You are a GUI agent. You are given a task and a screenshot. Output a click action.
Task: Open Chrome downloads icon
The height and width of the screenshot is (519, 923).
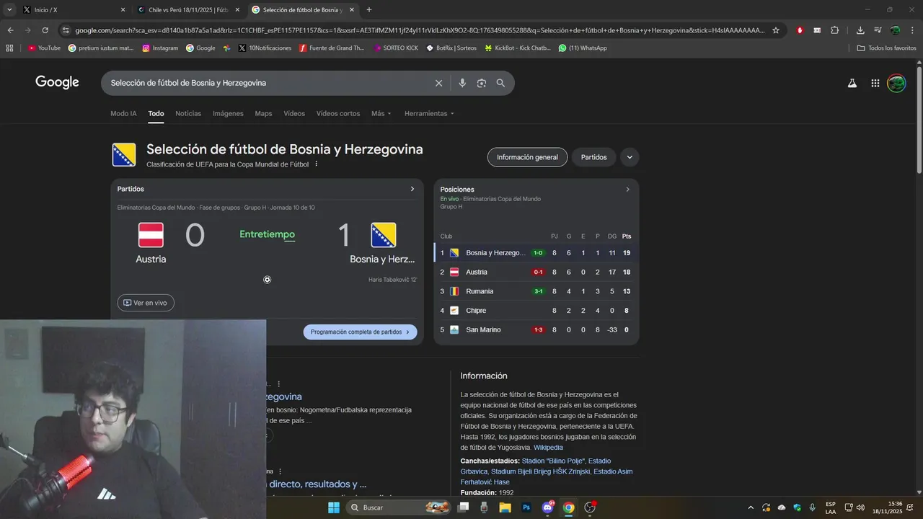[x=860, y=30]
